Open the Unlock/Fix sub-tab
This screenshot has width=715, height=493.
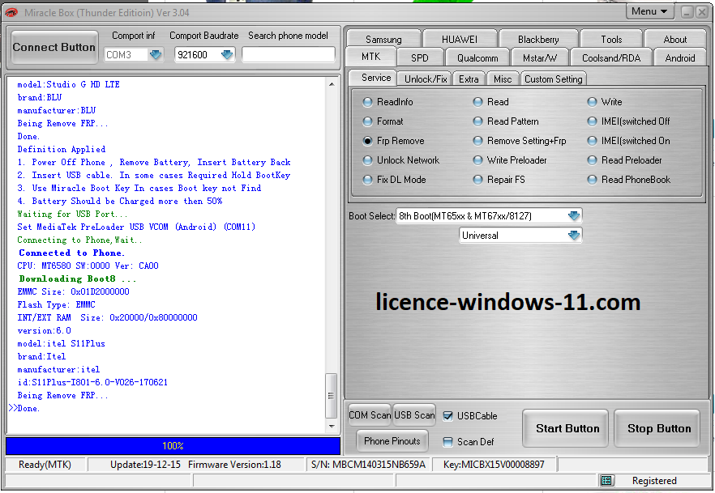click(426, 79)
